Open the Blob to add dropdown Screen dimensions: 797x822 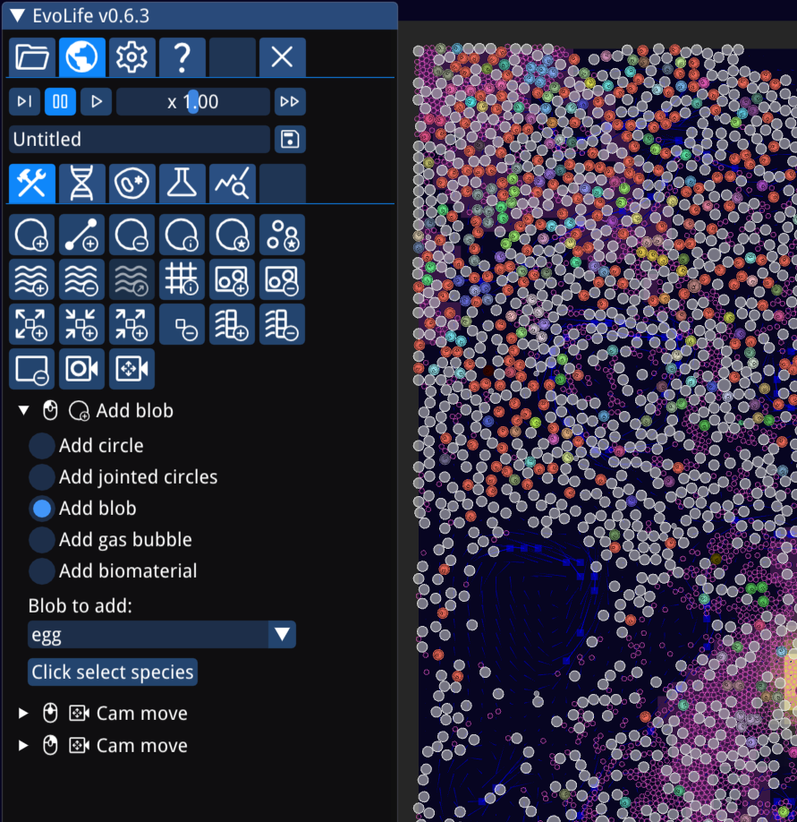point(161,635)
